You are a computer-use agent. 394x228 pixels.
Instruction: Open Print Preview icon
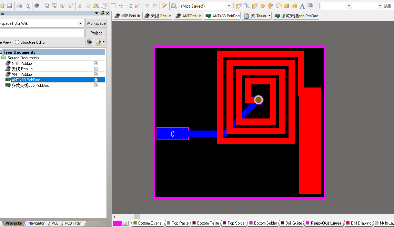(x=27, y=6)
